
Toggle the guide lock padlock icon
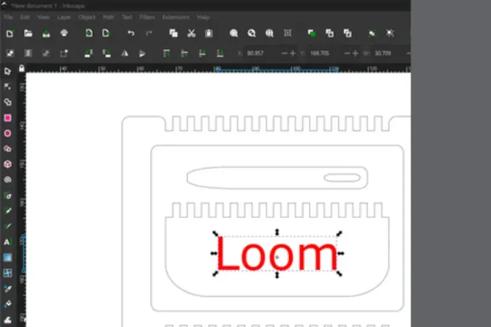(22, 68)
